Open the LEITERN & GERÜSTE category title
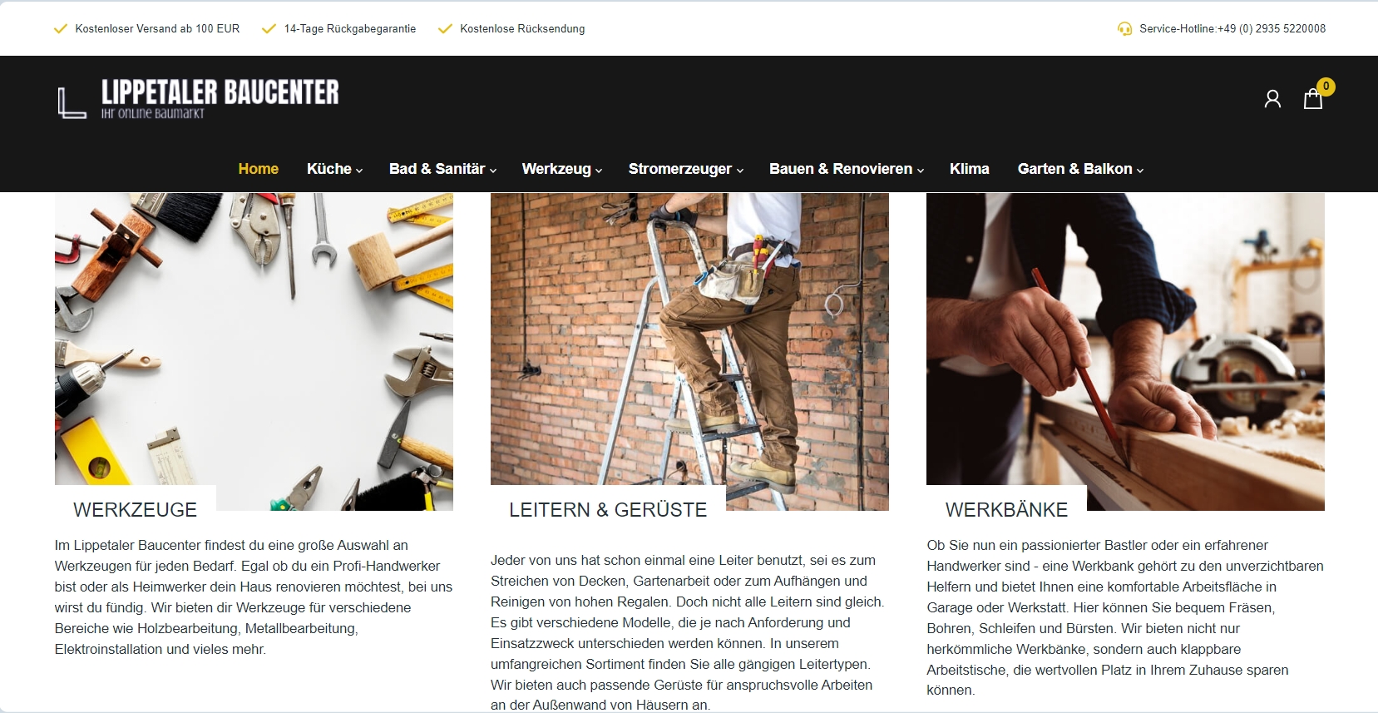 (608, 510)
